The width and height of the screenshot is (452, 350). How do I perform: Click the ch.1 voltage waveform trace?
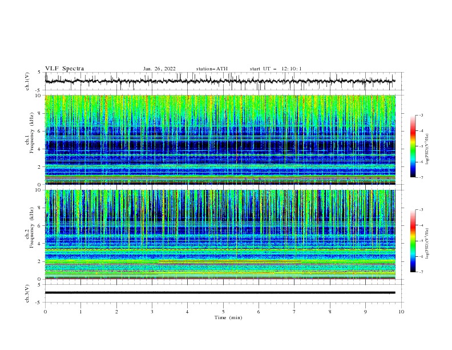(220, 81)
